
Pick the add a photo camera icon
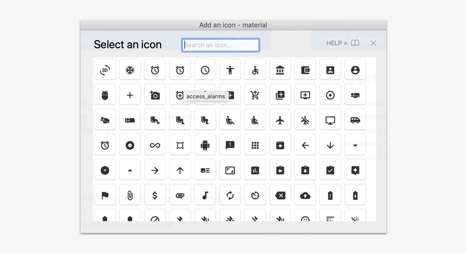[155, 95]
